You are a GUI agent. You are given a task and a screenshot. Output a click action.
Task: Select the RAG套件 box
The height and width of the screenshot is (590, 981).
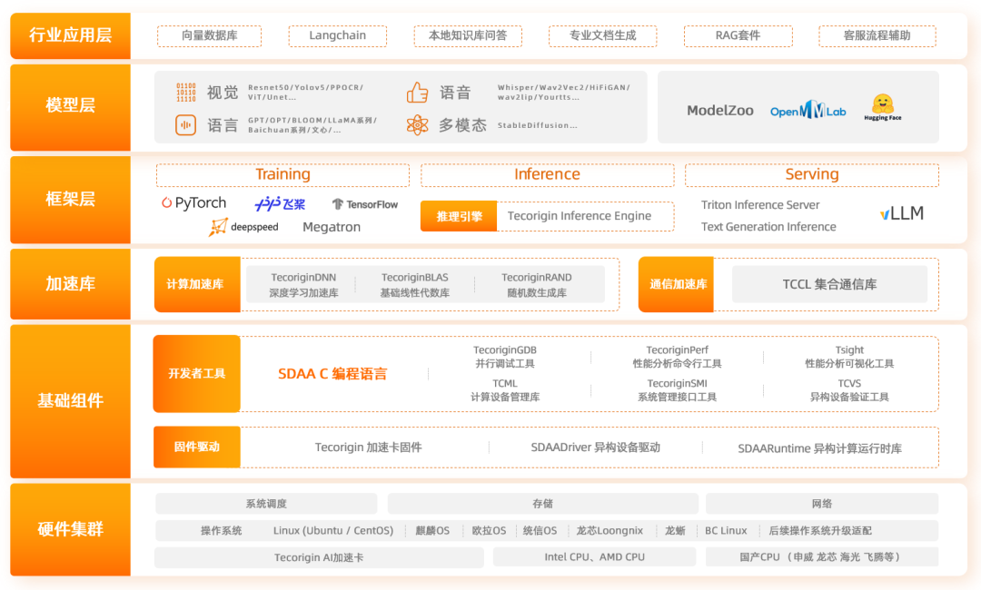coord(738,36)
